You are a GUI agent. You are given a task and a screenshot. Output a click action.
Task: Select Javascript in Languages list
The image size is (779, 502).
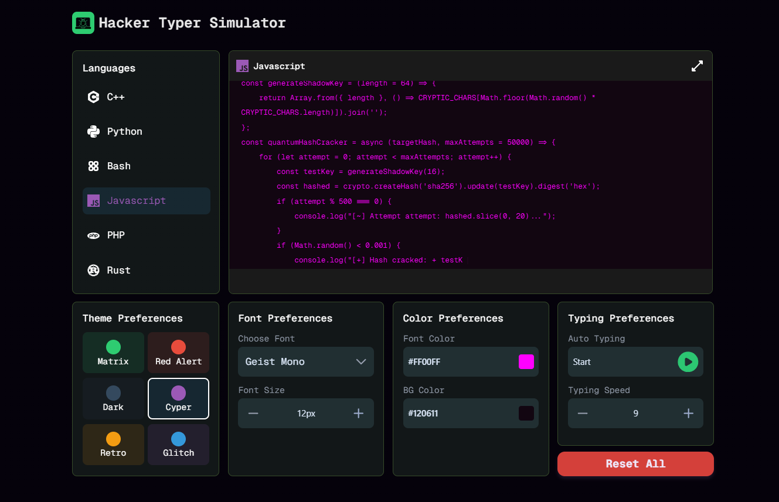147,201
